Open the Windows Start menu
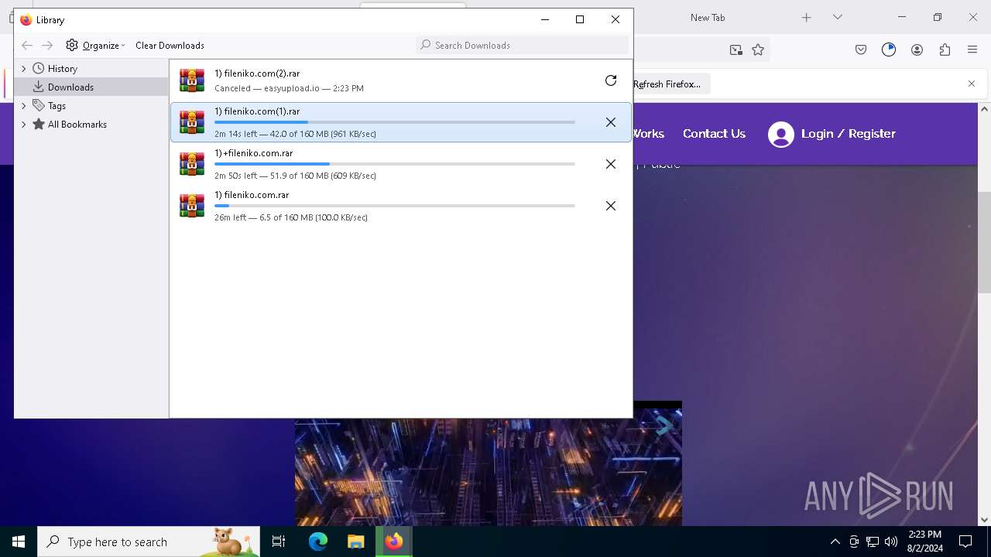 point(19,542)
